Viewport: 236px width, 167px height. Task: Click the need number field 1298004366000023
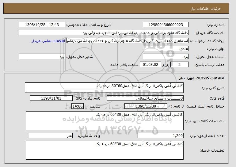click(166, 25)
